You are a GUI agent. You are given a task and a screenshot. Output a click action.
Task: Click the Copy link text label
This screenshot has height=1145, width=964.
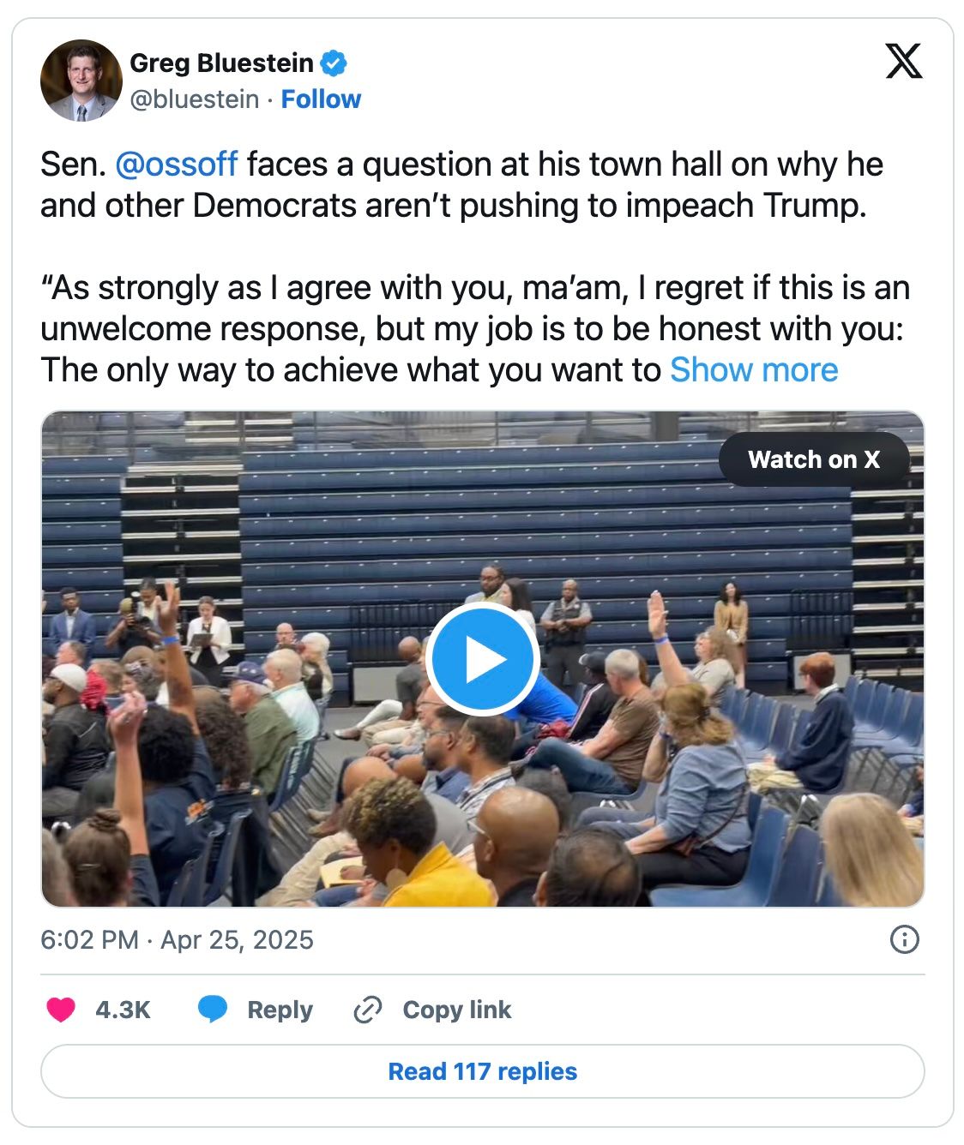(x=456, y=1010)
